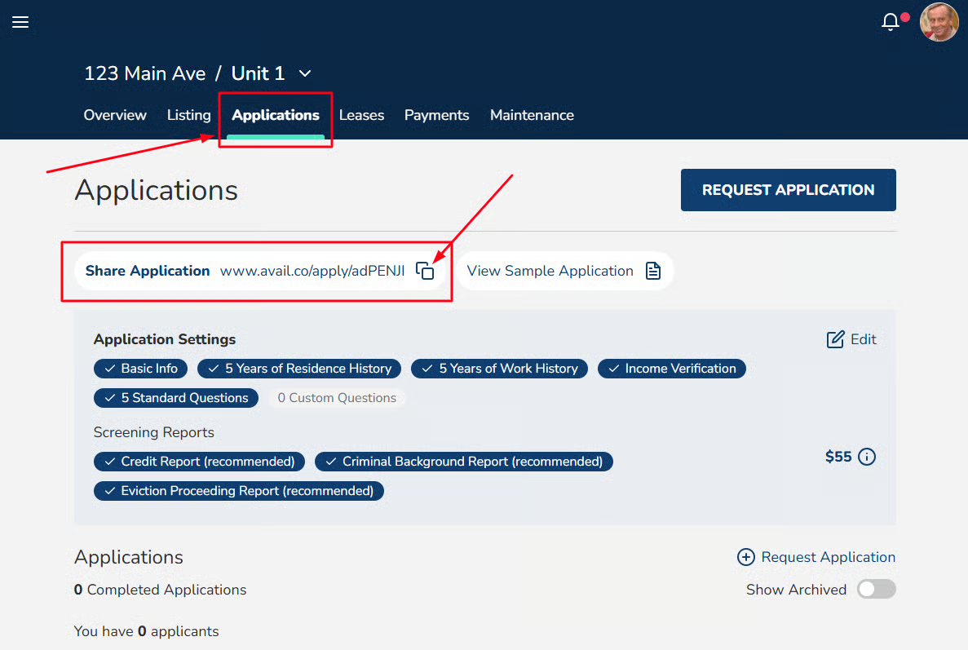Screen dimensions: 968x650
Task: Expand the Unit 1 dropdown chevron
Action: point(305,73)
